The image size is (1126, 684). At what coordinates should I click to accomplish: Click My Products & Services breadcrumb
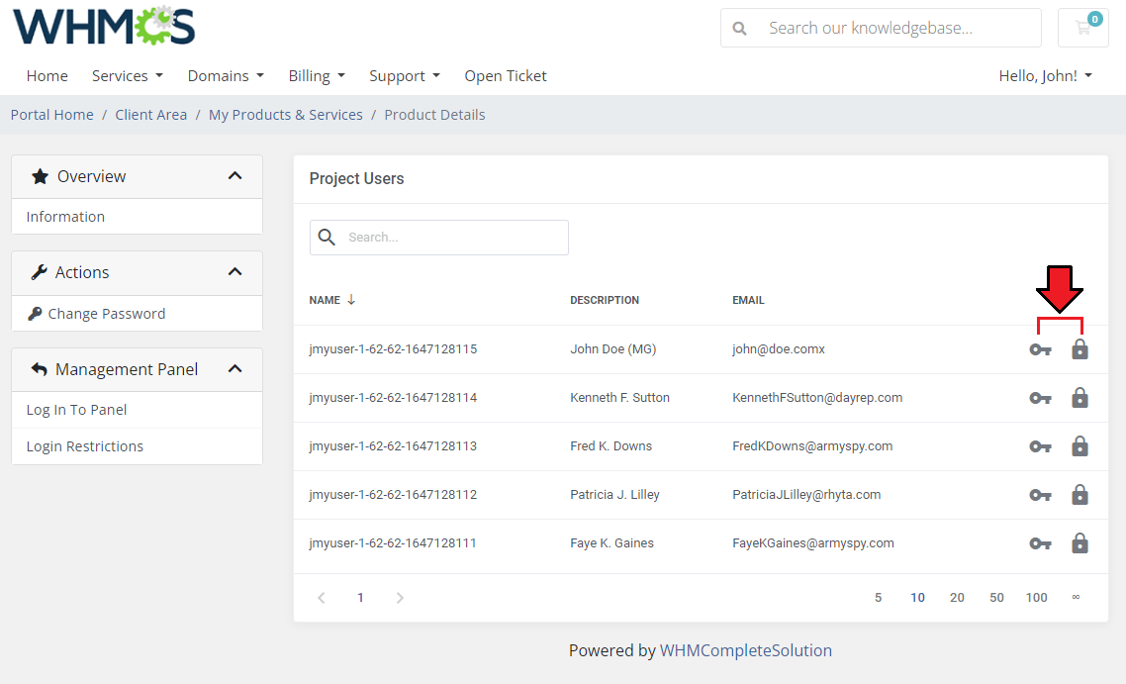coord(286,115)
